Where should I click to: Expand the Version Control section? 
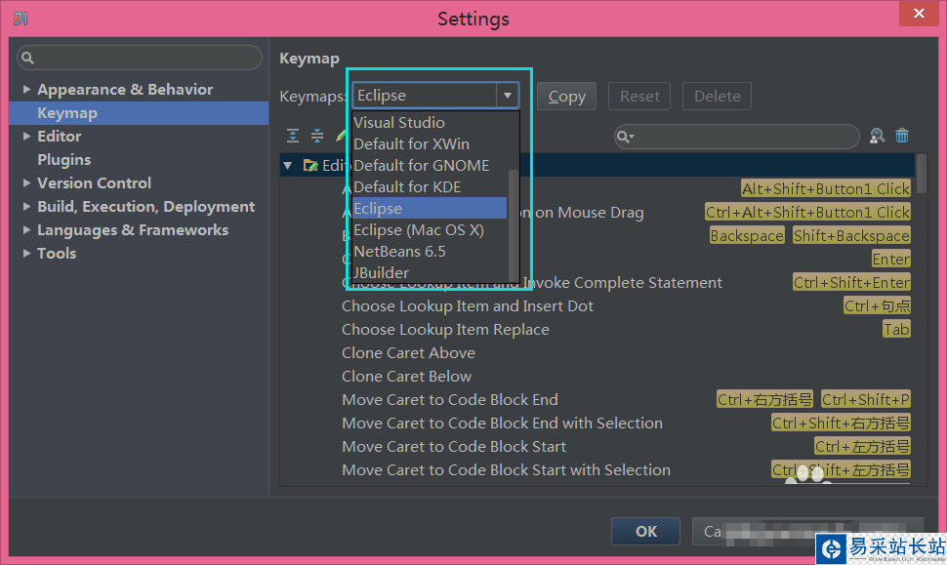coord(26,182)
